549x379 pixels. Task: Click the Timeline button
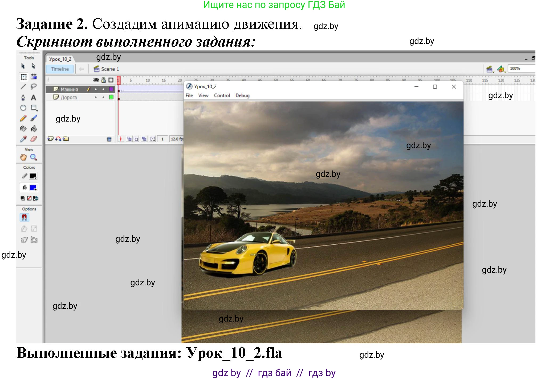(60, 69)
